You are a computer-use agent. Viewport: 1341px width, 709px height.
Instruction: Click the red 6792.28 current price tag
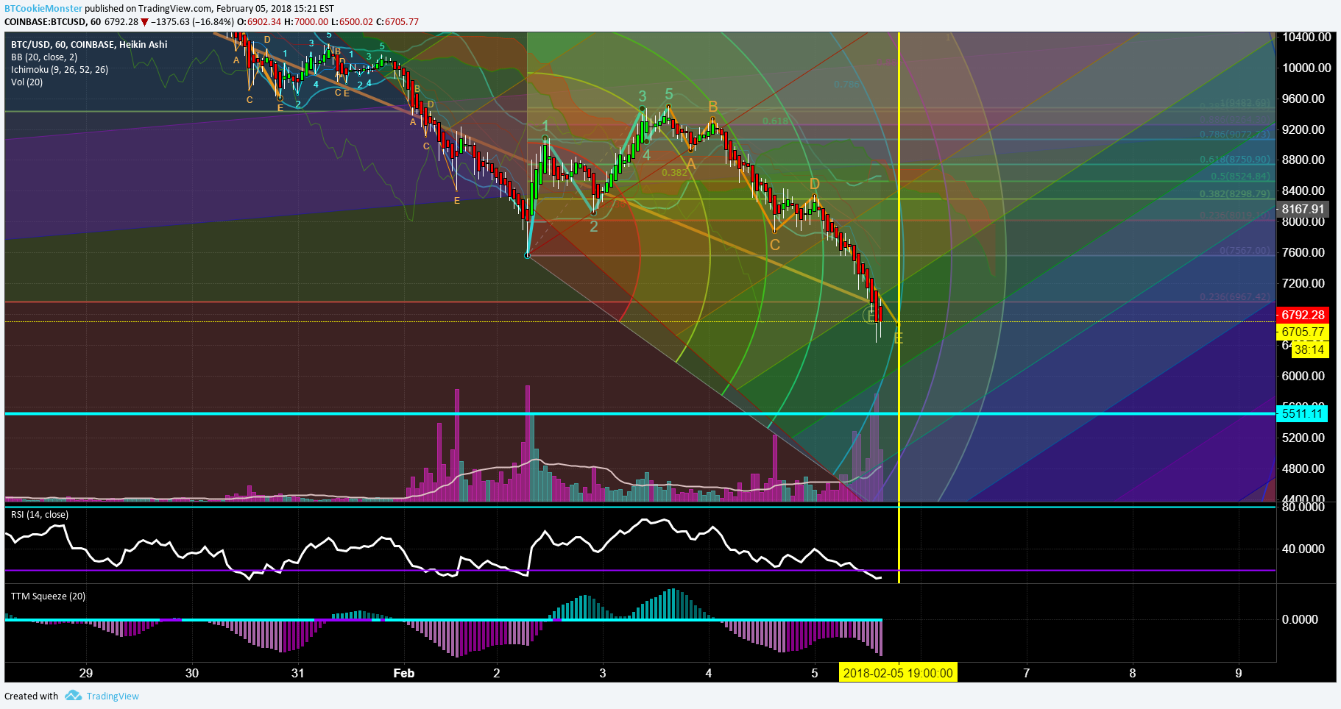click(x=1303, y=315)
